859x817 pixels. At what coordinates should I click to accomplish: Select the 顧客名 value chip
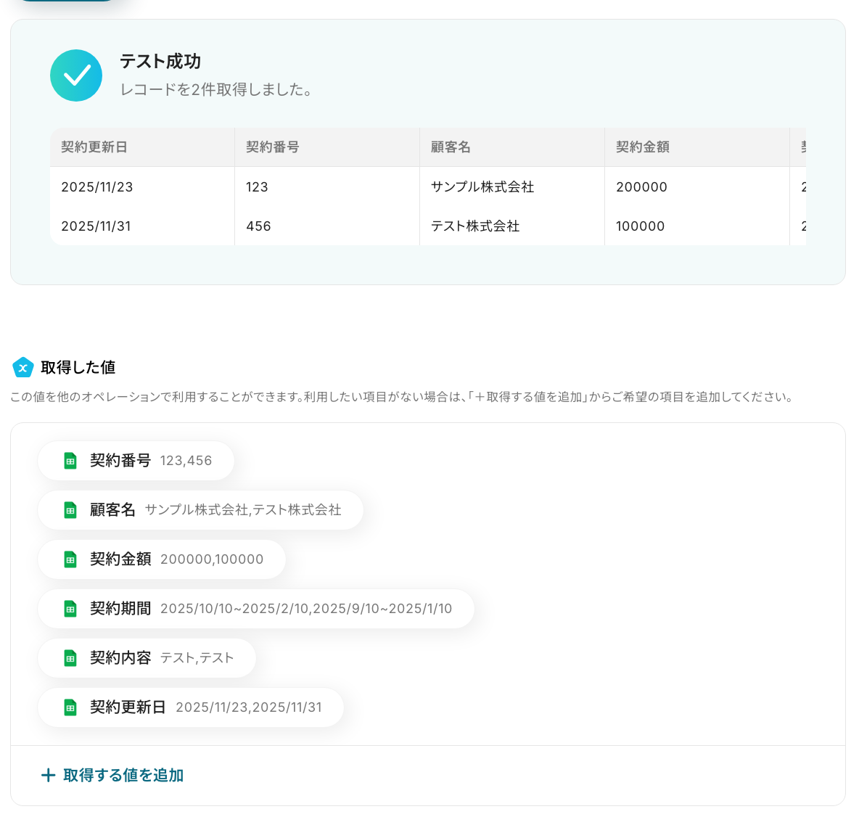click(x=200, y=510)
